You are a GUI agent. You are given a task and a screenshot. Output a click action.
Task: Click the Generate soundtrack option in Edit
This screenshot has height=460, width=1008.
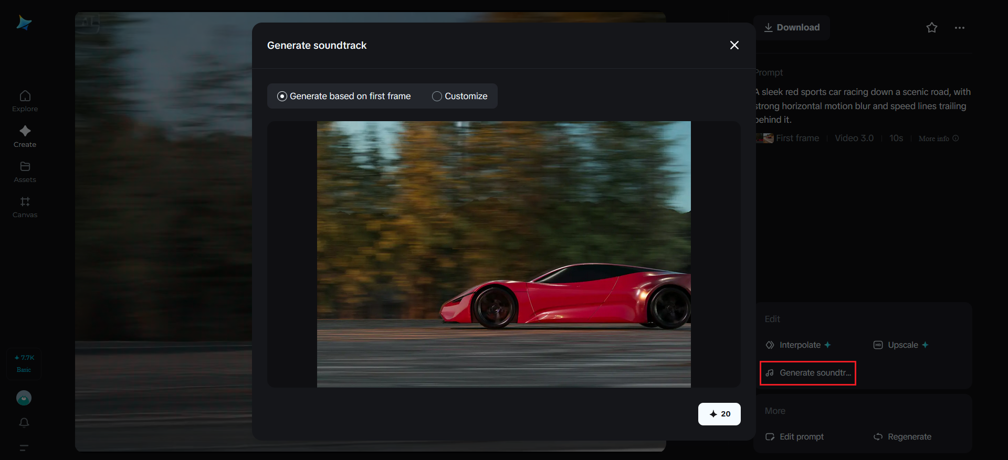point(808,373)
